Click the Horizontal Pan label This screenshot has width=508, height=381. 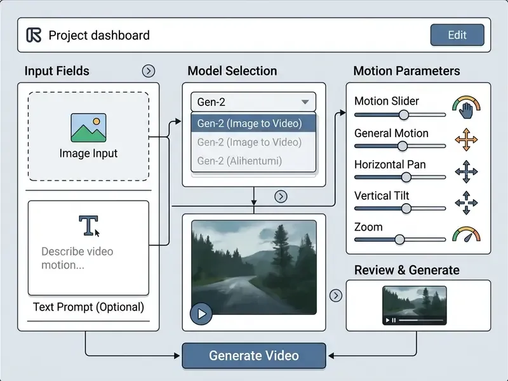[390, 164]
